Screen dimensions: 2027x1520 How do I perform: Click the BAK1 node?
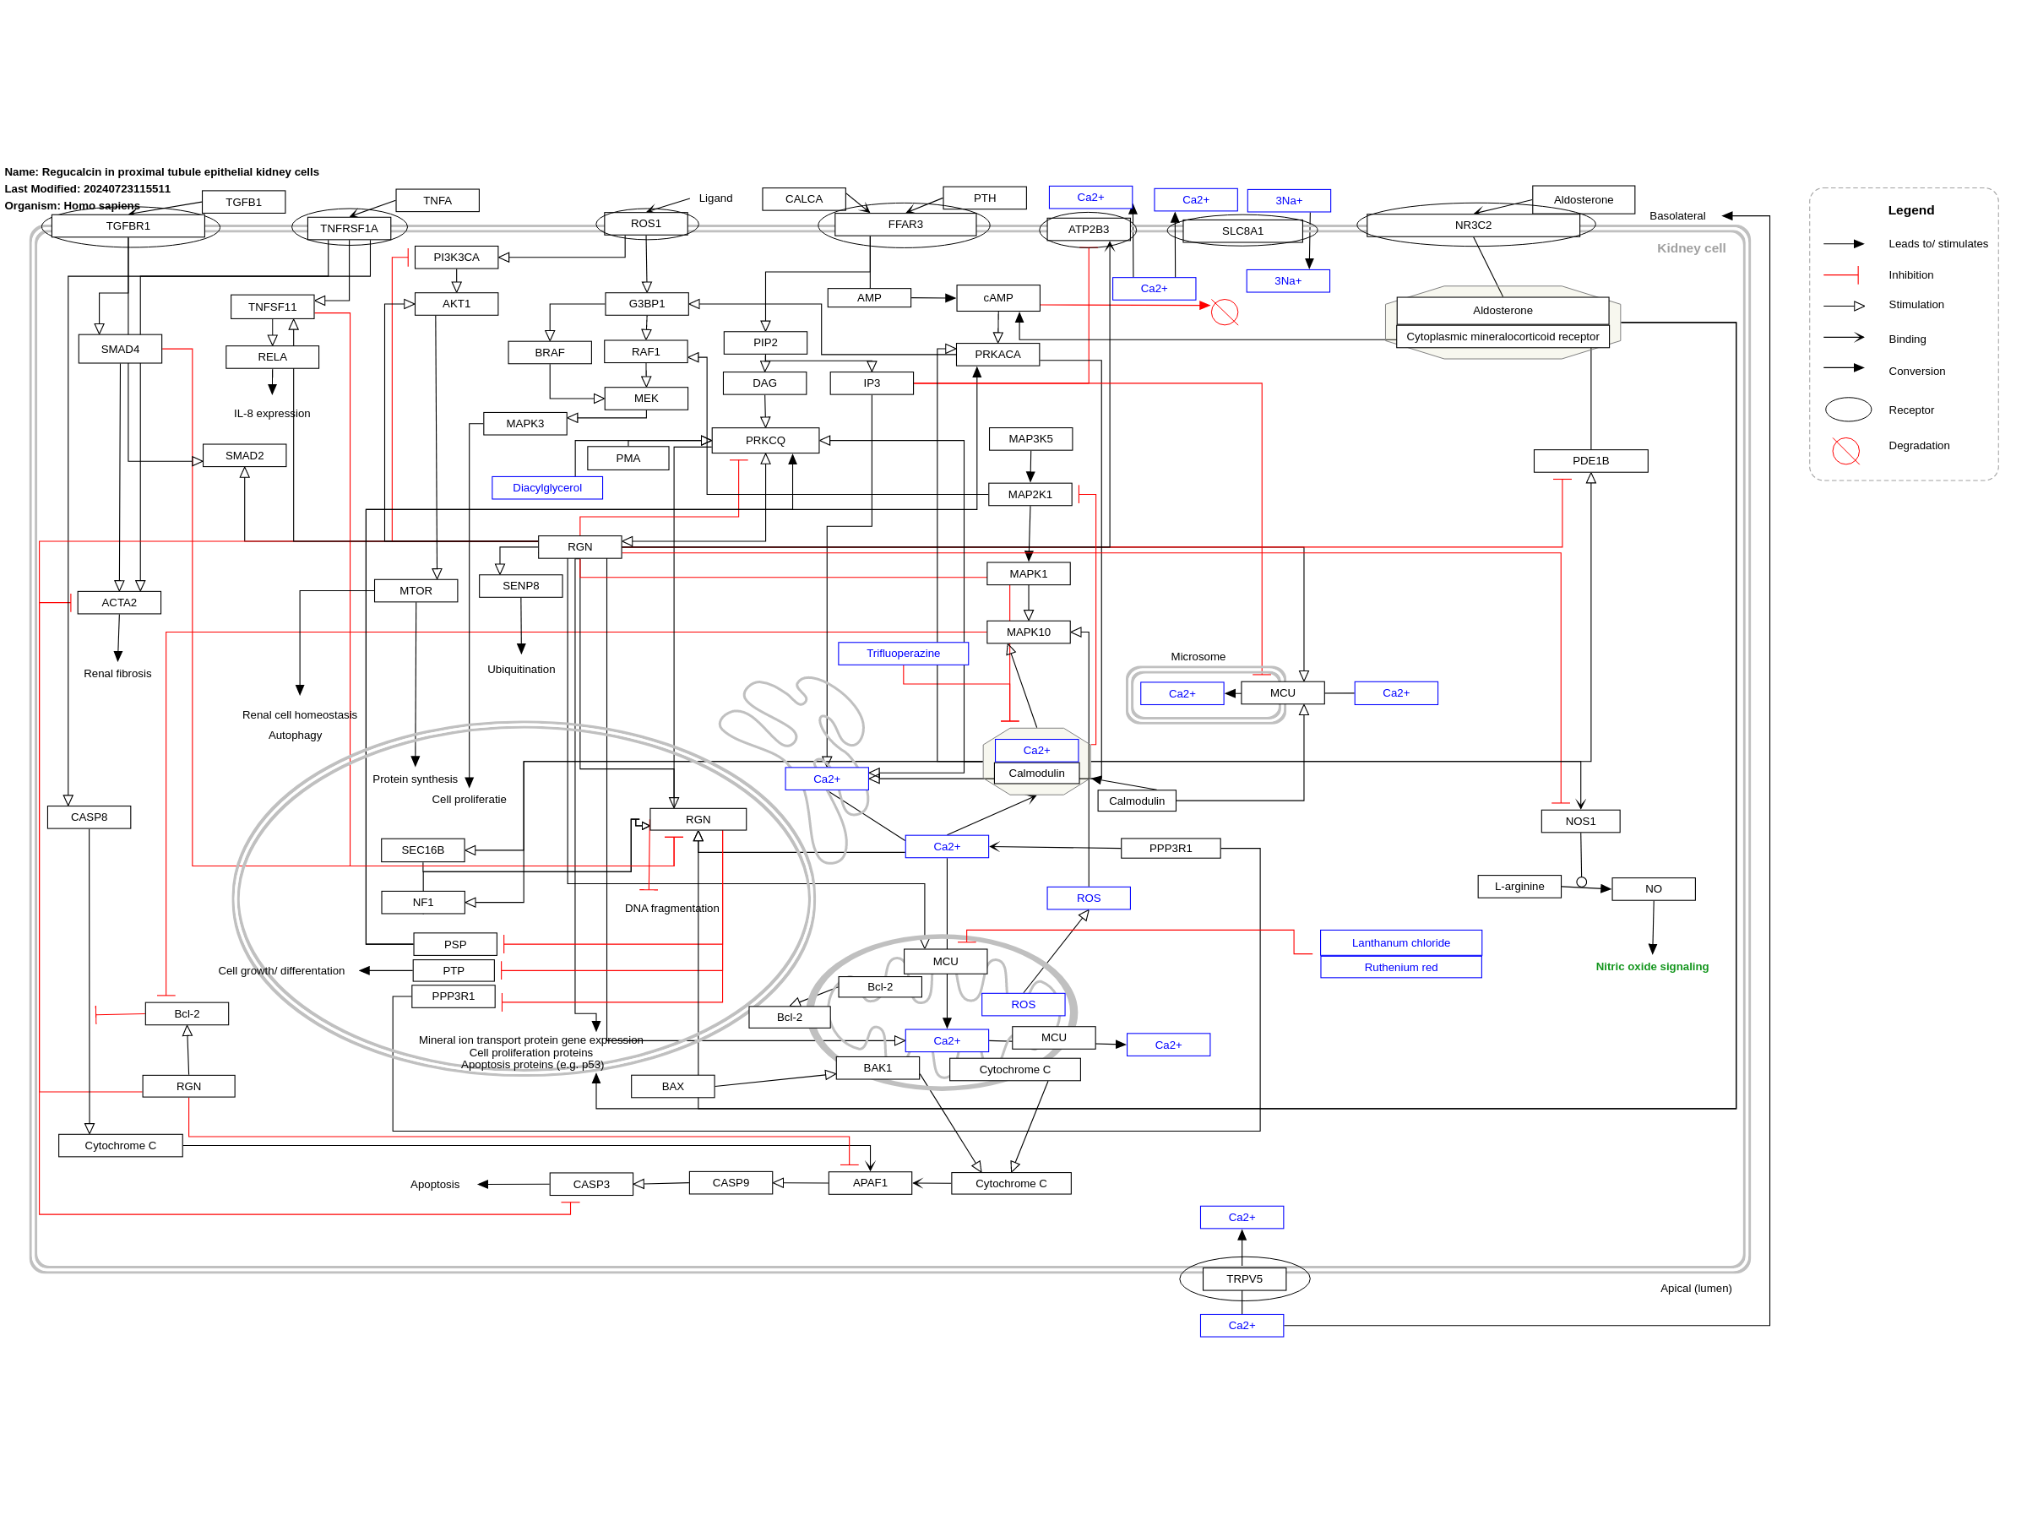pyautogui.click(x=878, y=1068)
